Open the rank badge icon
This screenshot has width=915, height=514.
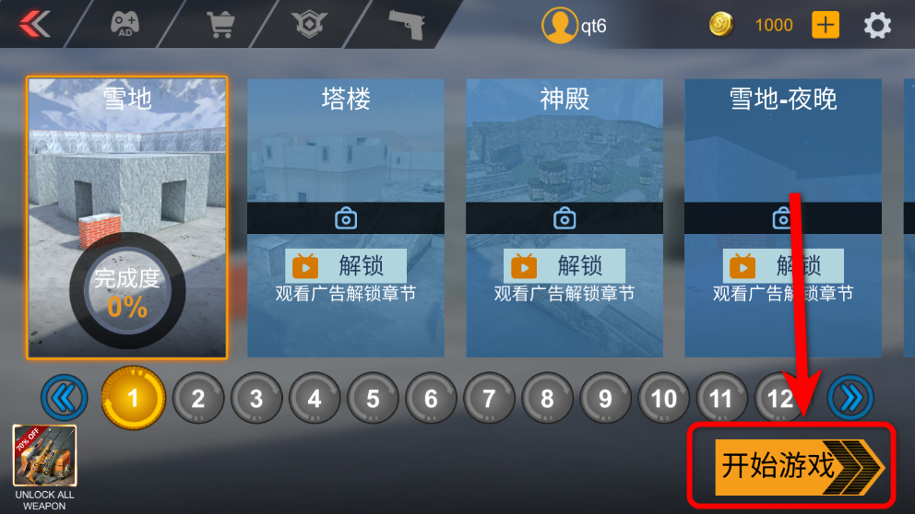[x=309, y=25]
